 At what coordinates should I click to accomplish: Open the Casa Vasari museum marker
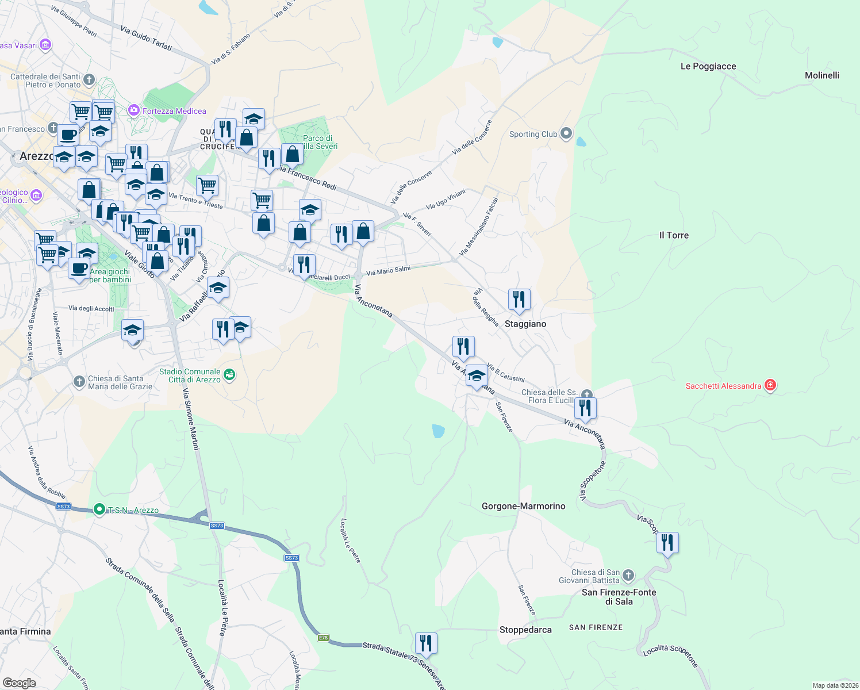click(x=44, y=44)
